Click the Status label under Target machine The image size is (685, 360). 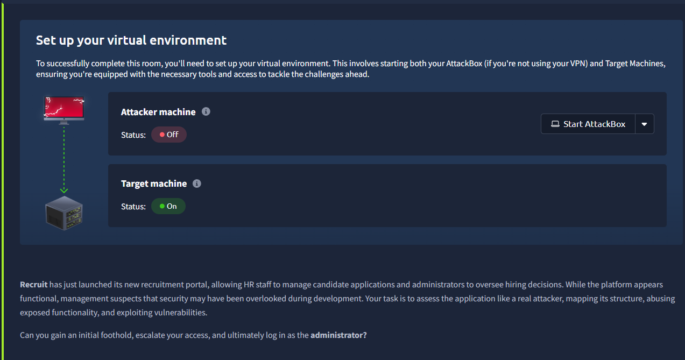coord(133,206)
